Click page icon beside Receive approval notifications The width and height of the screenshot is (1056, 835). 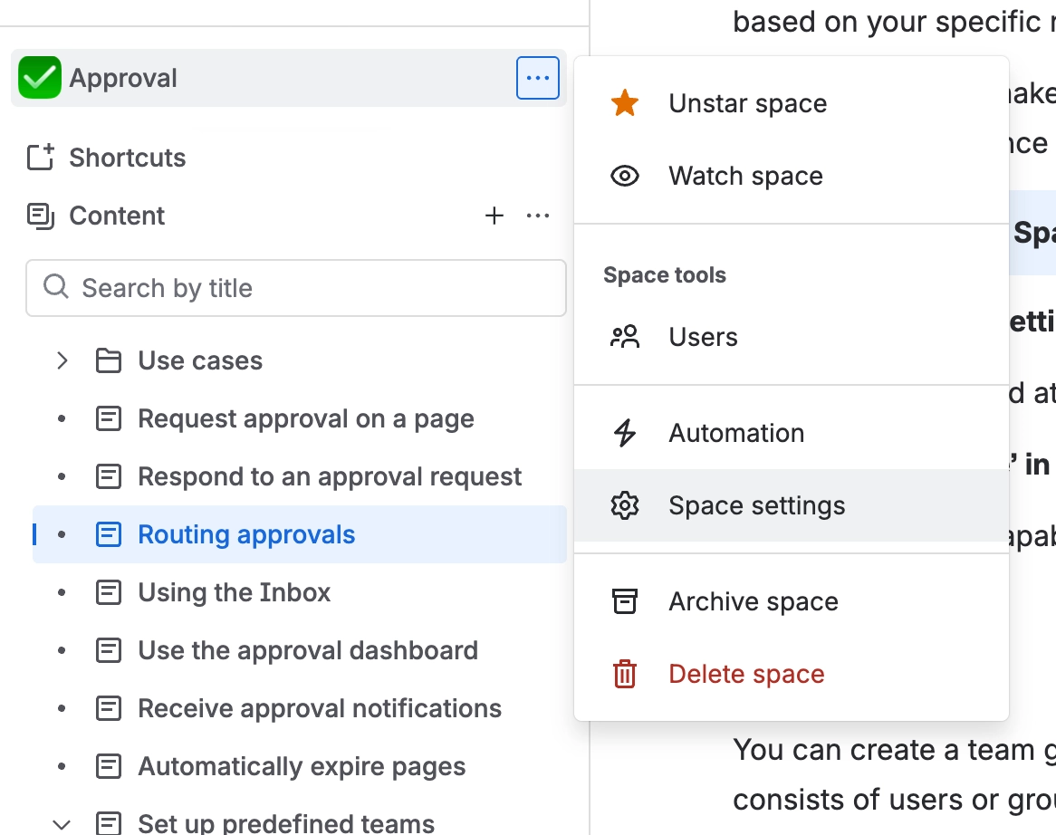(x=109, y=708)
